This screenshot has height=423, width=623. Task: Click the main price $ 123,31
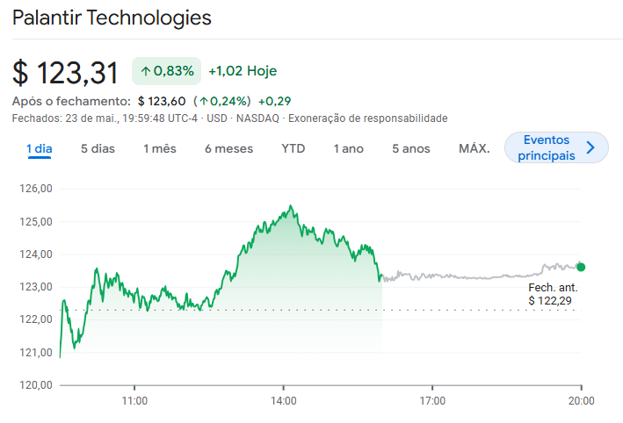[68, 72]
